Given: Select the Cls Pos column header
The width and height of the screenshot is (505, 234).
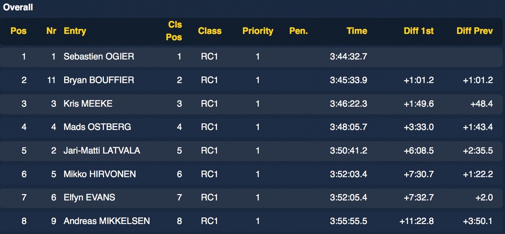Looking at the screenshot, I should [174, 31].
